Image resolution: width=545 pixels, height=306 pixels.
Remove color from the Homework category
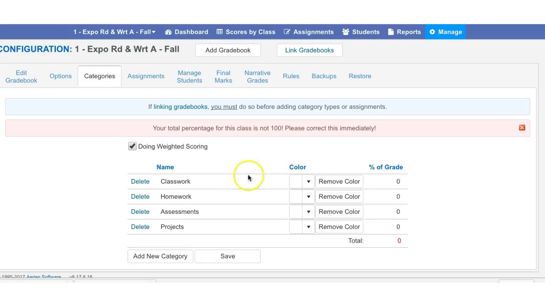coord(339,197)
